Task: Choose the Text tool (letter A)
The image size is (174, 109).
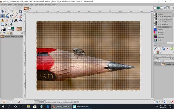Action: pyautogui.click(x=16, y=20)
